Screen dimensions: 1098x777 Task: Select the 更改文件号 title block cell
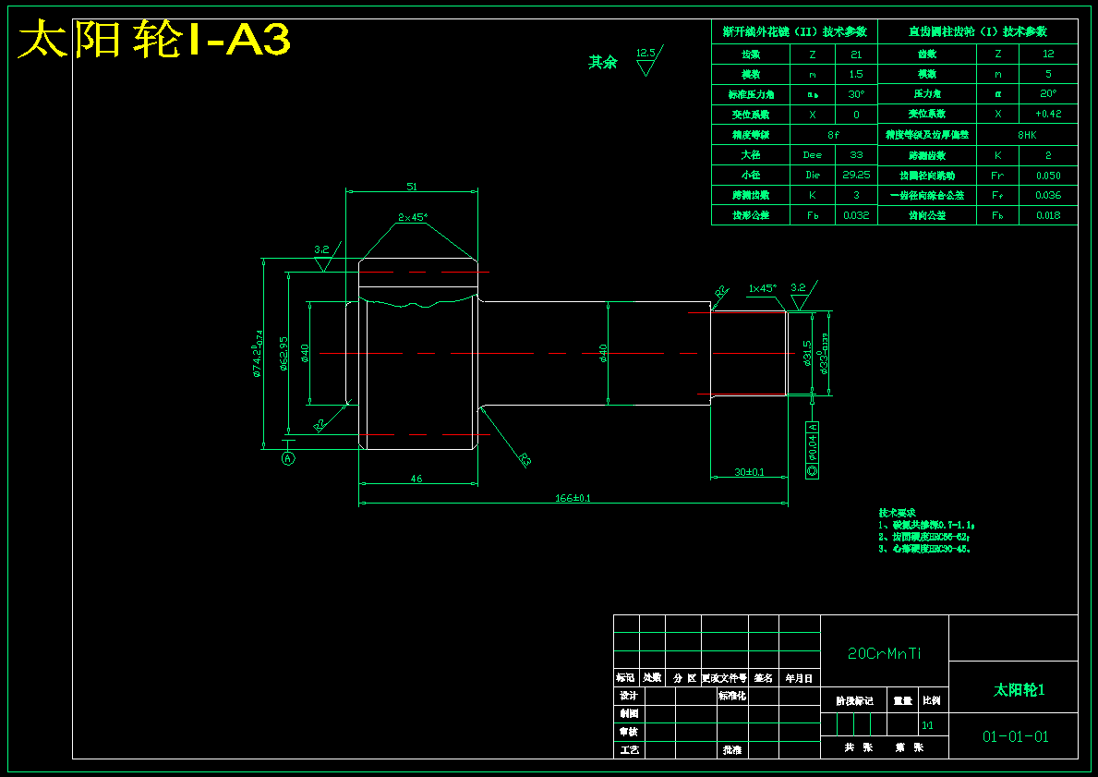pyautogui.click(x=725, y=677)
